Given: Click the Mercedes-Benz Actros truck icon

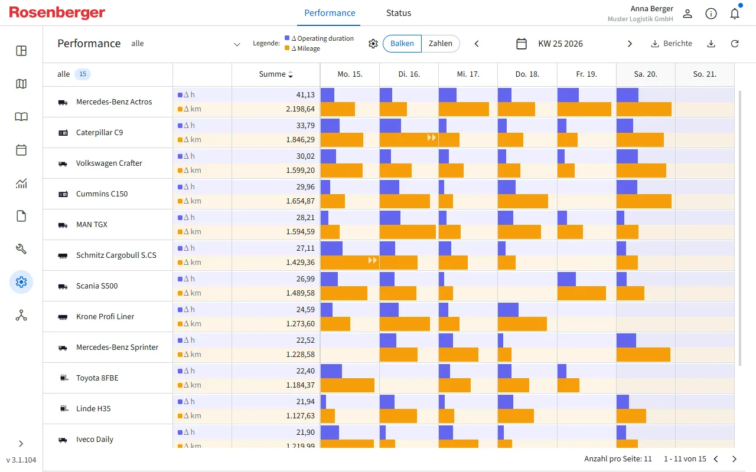Looking at the screenshot, I should point(63,102).
